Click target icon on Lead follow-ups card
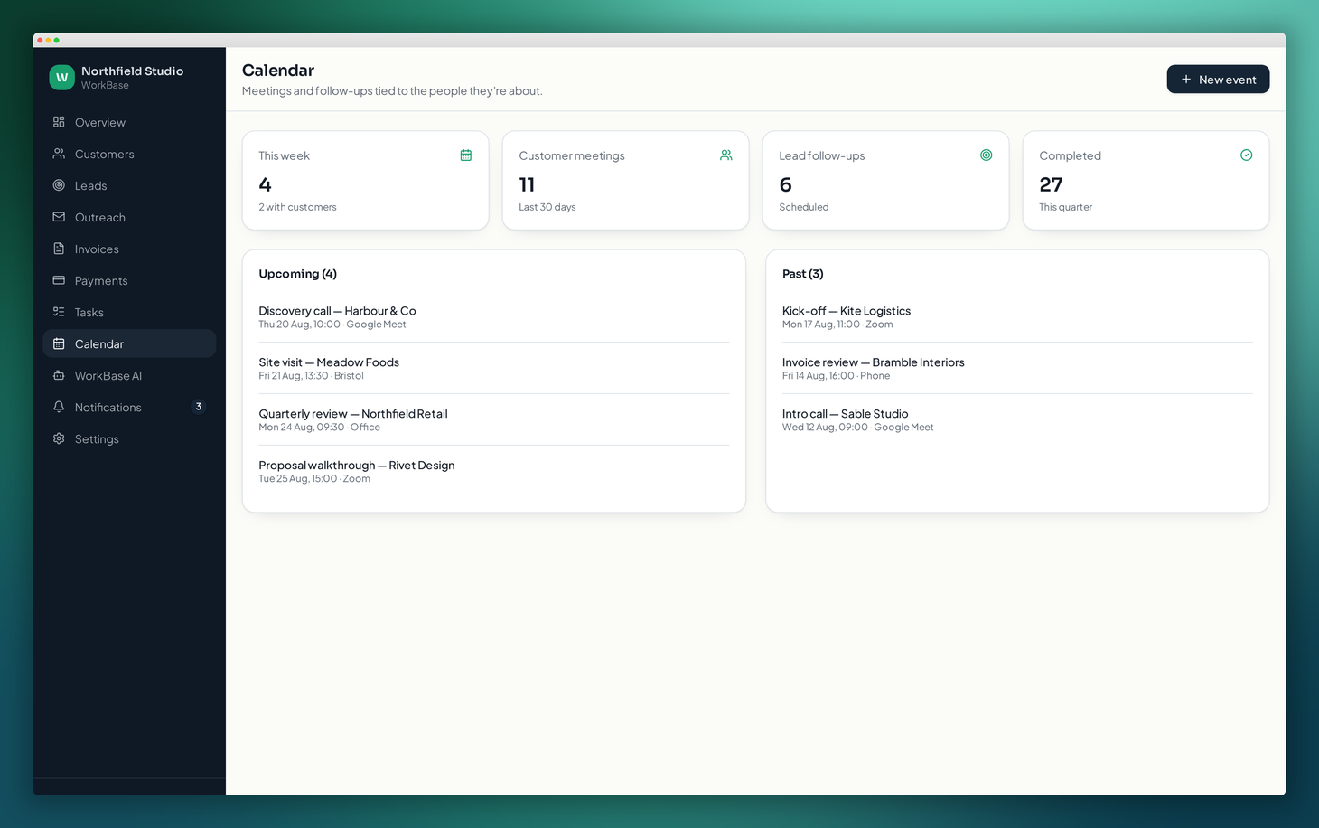The height and width of the screenshot is (828, 1319). coord(987,155)
